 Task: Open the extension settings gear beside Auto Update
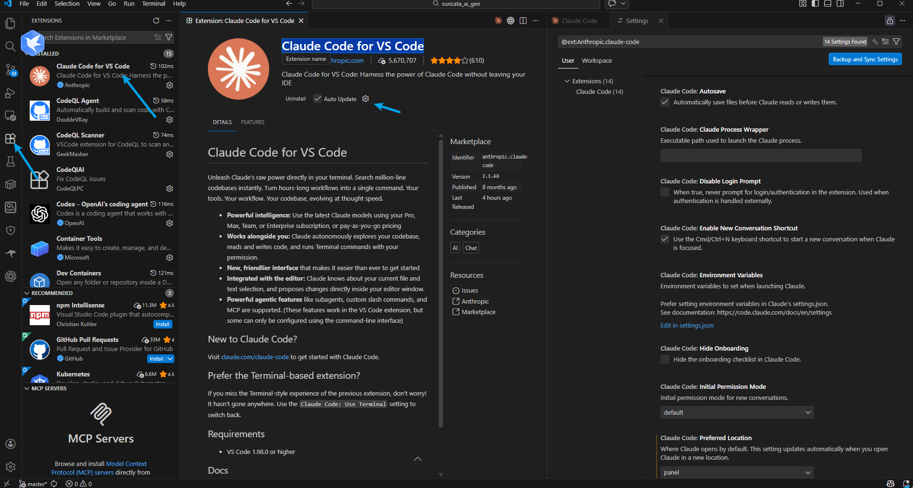point(365,99)
